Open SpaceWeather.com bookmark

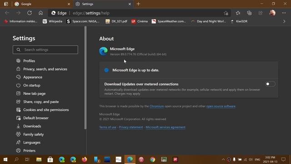(169, 21)
